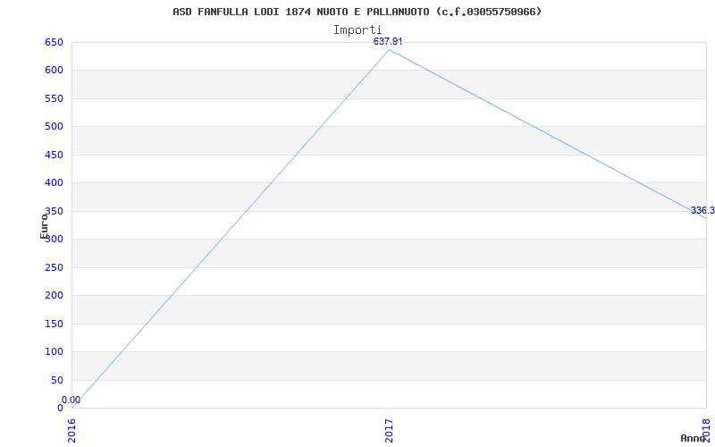The width and height of the screenshot is (715, 447).
Task: Click the 200 y-axis tick label
Action: pyautogui.click(x=54, y=296)
